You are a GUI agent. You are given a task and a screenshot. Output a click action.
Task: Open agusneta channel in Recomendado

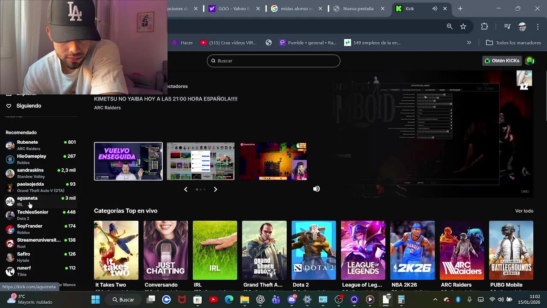[x=41, y=201]
